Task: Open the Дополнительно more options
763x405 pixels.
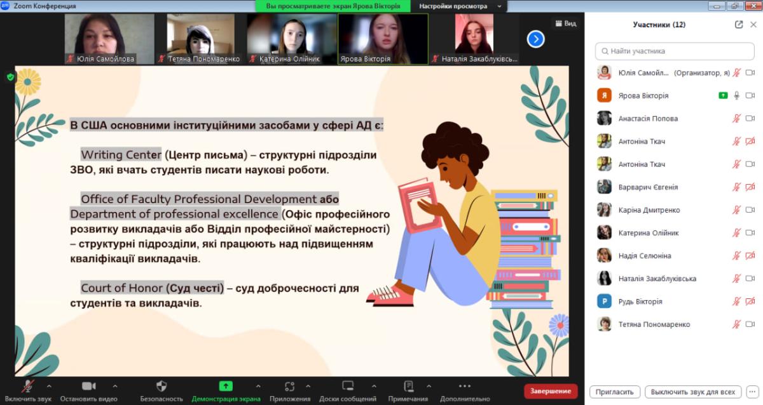Action: click(x=464, y=386)
